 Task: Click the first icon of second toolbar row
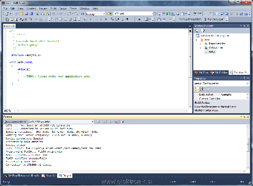tap(7, 19)
